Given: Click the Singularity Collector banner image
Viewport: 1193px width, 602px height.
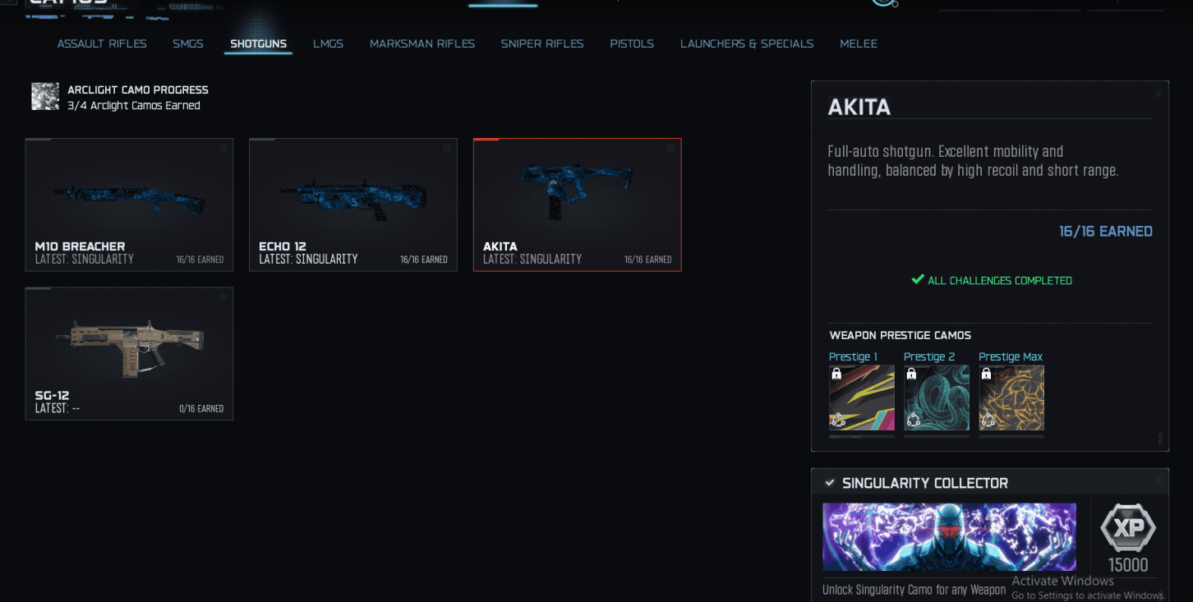Looking at the screenshot, I should point(949,537).
